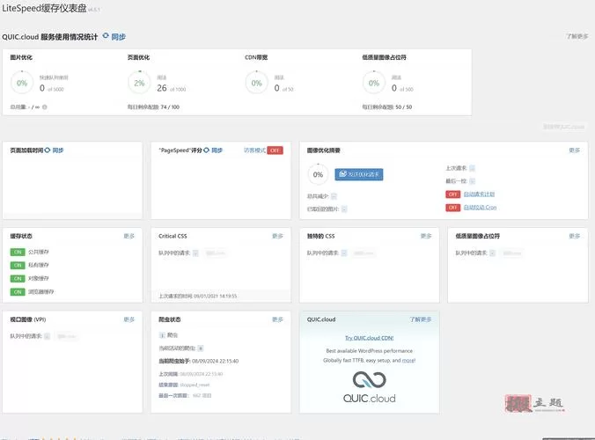Open 更多 in the cache status panel
This screenshot has height=440, width=595.
(129, 236)
